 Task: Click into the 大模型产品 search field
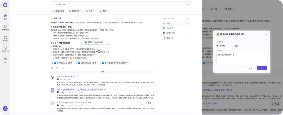(x=121, y=4)
